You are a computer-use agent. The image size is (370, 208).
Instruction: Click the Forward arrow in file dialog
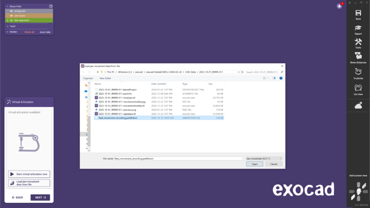point(89,72)
